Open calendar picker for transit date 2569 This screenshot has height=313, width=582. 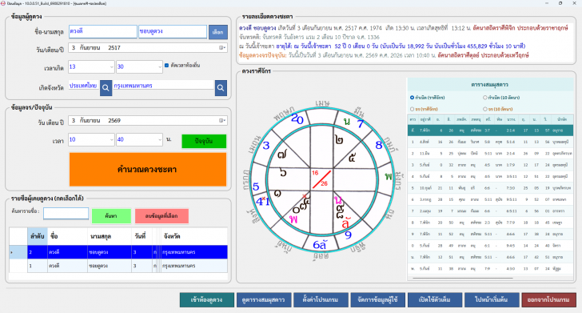222,120
